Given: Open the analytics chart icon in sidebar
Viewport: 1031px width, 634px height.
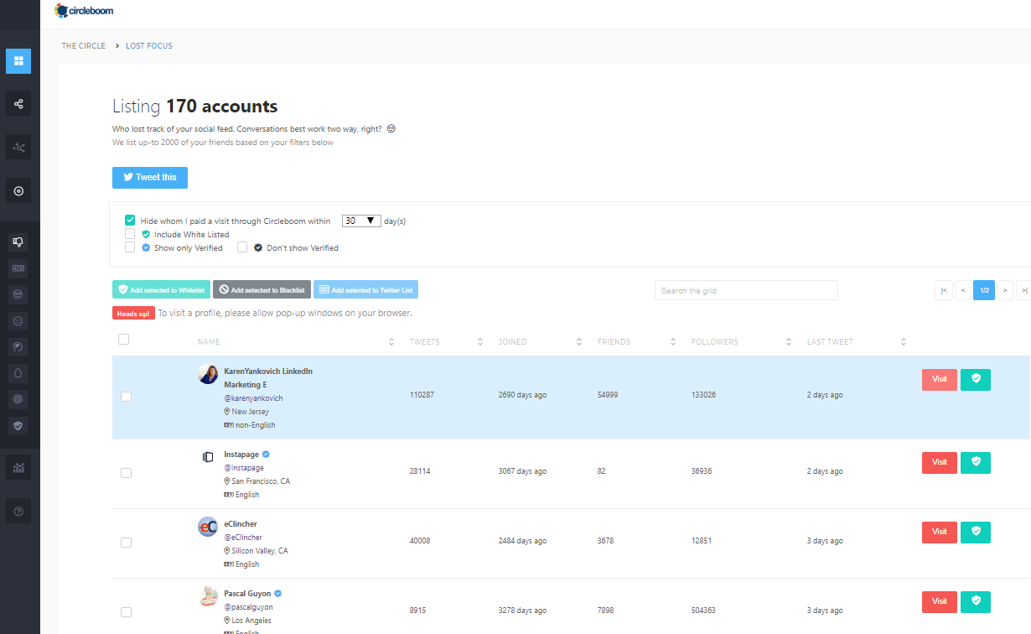Looking at the screenshot, I should [x=18, y=468].
